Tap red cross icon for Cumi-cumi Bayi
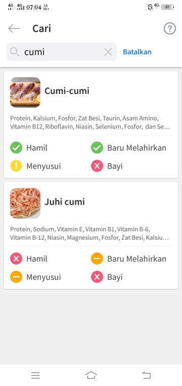The height and width of the screenshot is (386, 182). point(97,166)
